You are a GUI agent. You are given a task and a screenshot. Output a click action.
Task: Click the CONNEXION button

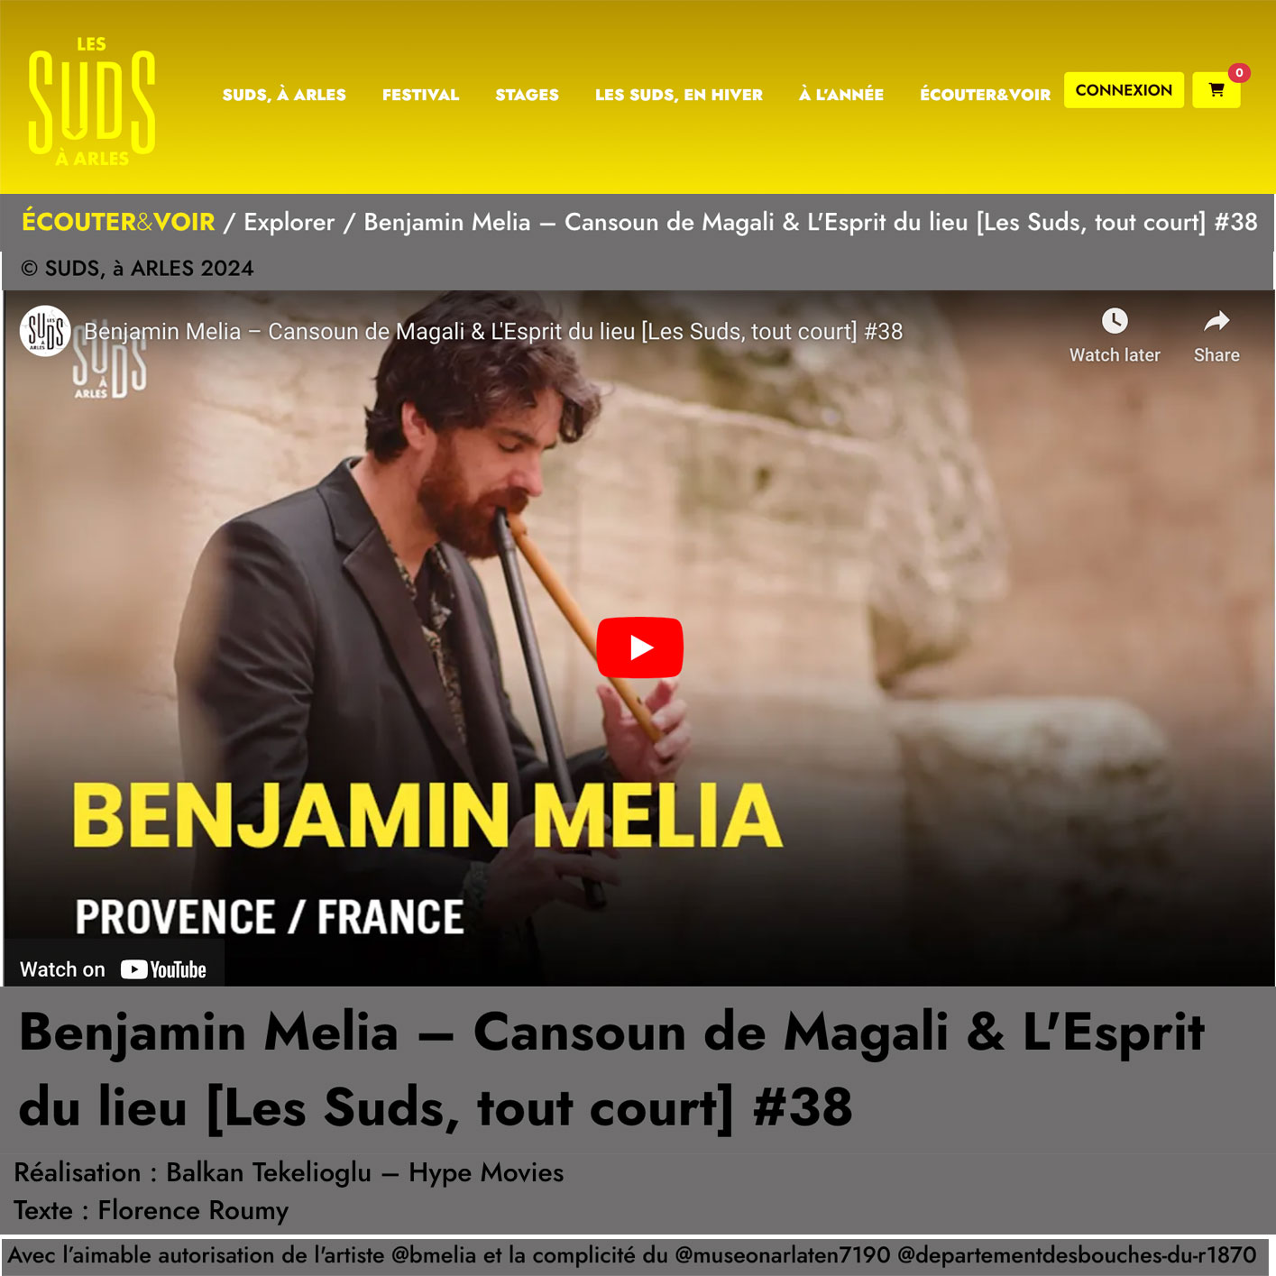1124,90
